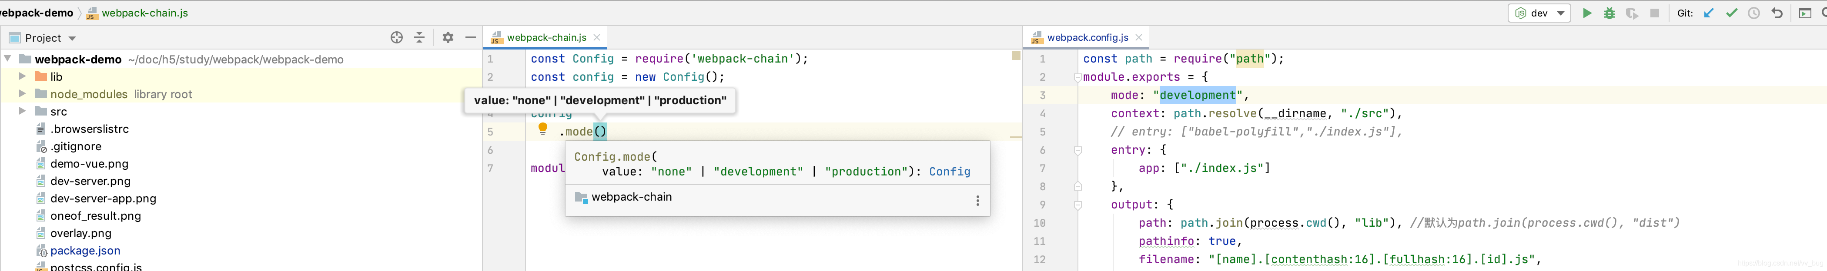This screenshot has height=271, width=1827.
Task: Expand the lib folder
Action: pos(22,76)
